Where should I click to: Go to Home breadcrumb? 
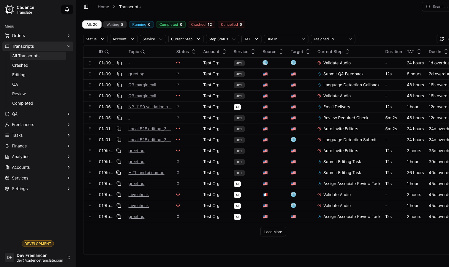pos(103,7)
